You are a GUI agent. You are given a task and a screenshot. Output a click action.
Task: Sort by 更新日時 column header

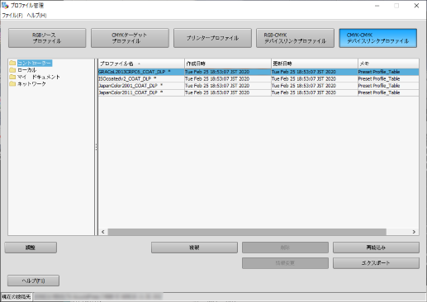315,64
